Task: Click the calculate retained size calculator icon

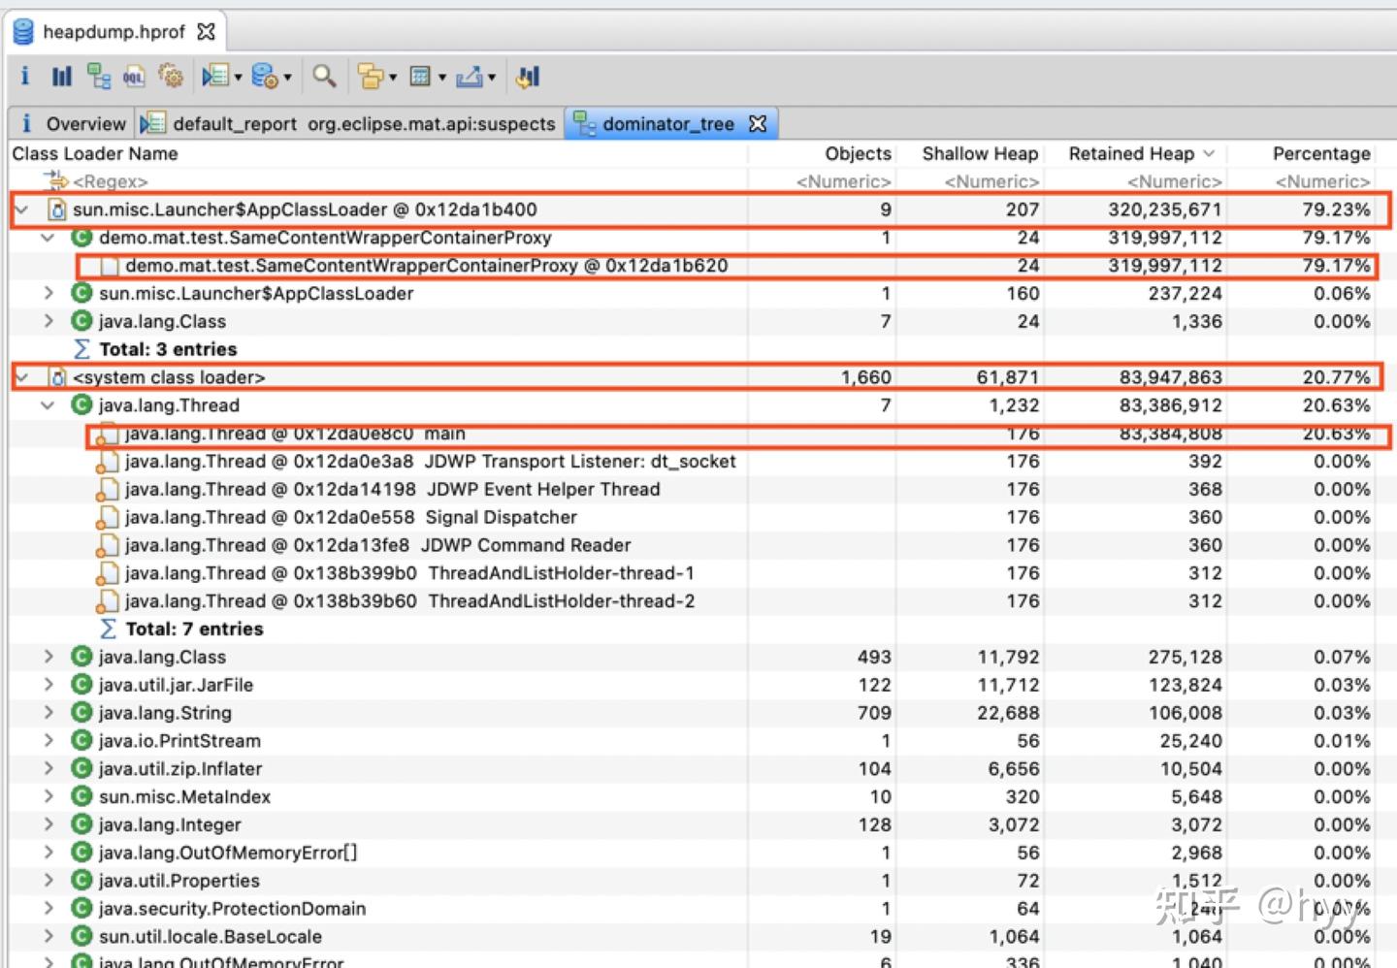Action: (420, 77)
